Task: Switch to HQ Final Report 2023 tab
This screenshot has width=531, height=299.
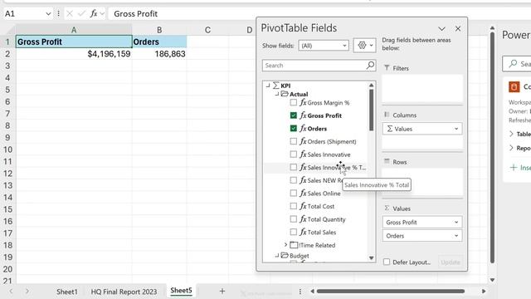Action: [x=124, y=292]
